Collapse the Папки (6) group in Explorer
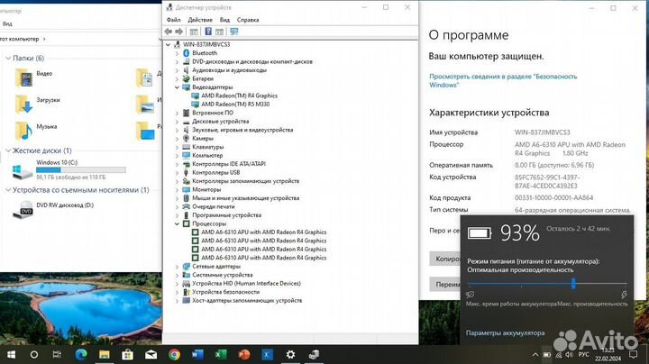Screen dimensions: 649x364 (x=8, y=59)
